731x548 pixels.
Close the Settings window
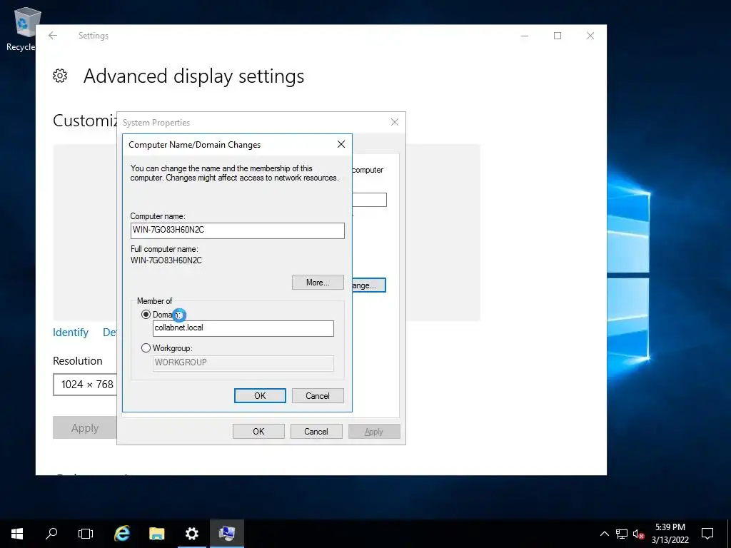(590, 36)
